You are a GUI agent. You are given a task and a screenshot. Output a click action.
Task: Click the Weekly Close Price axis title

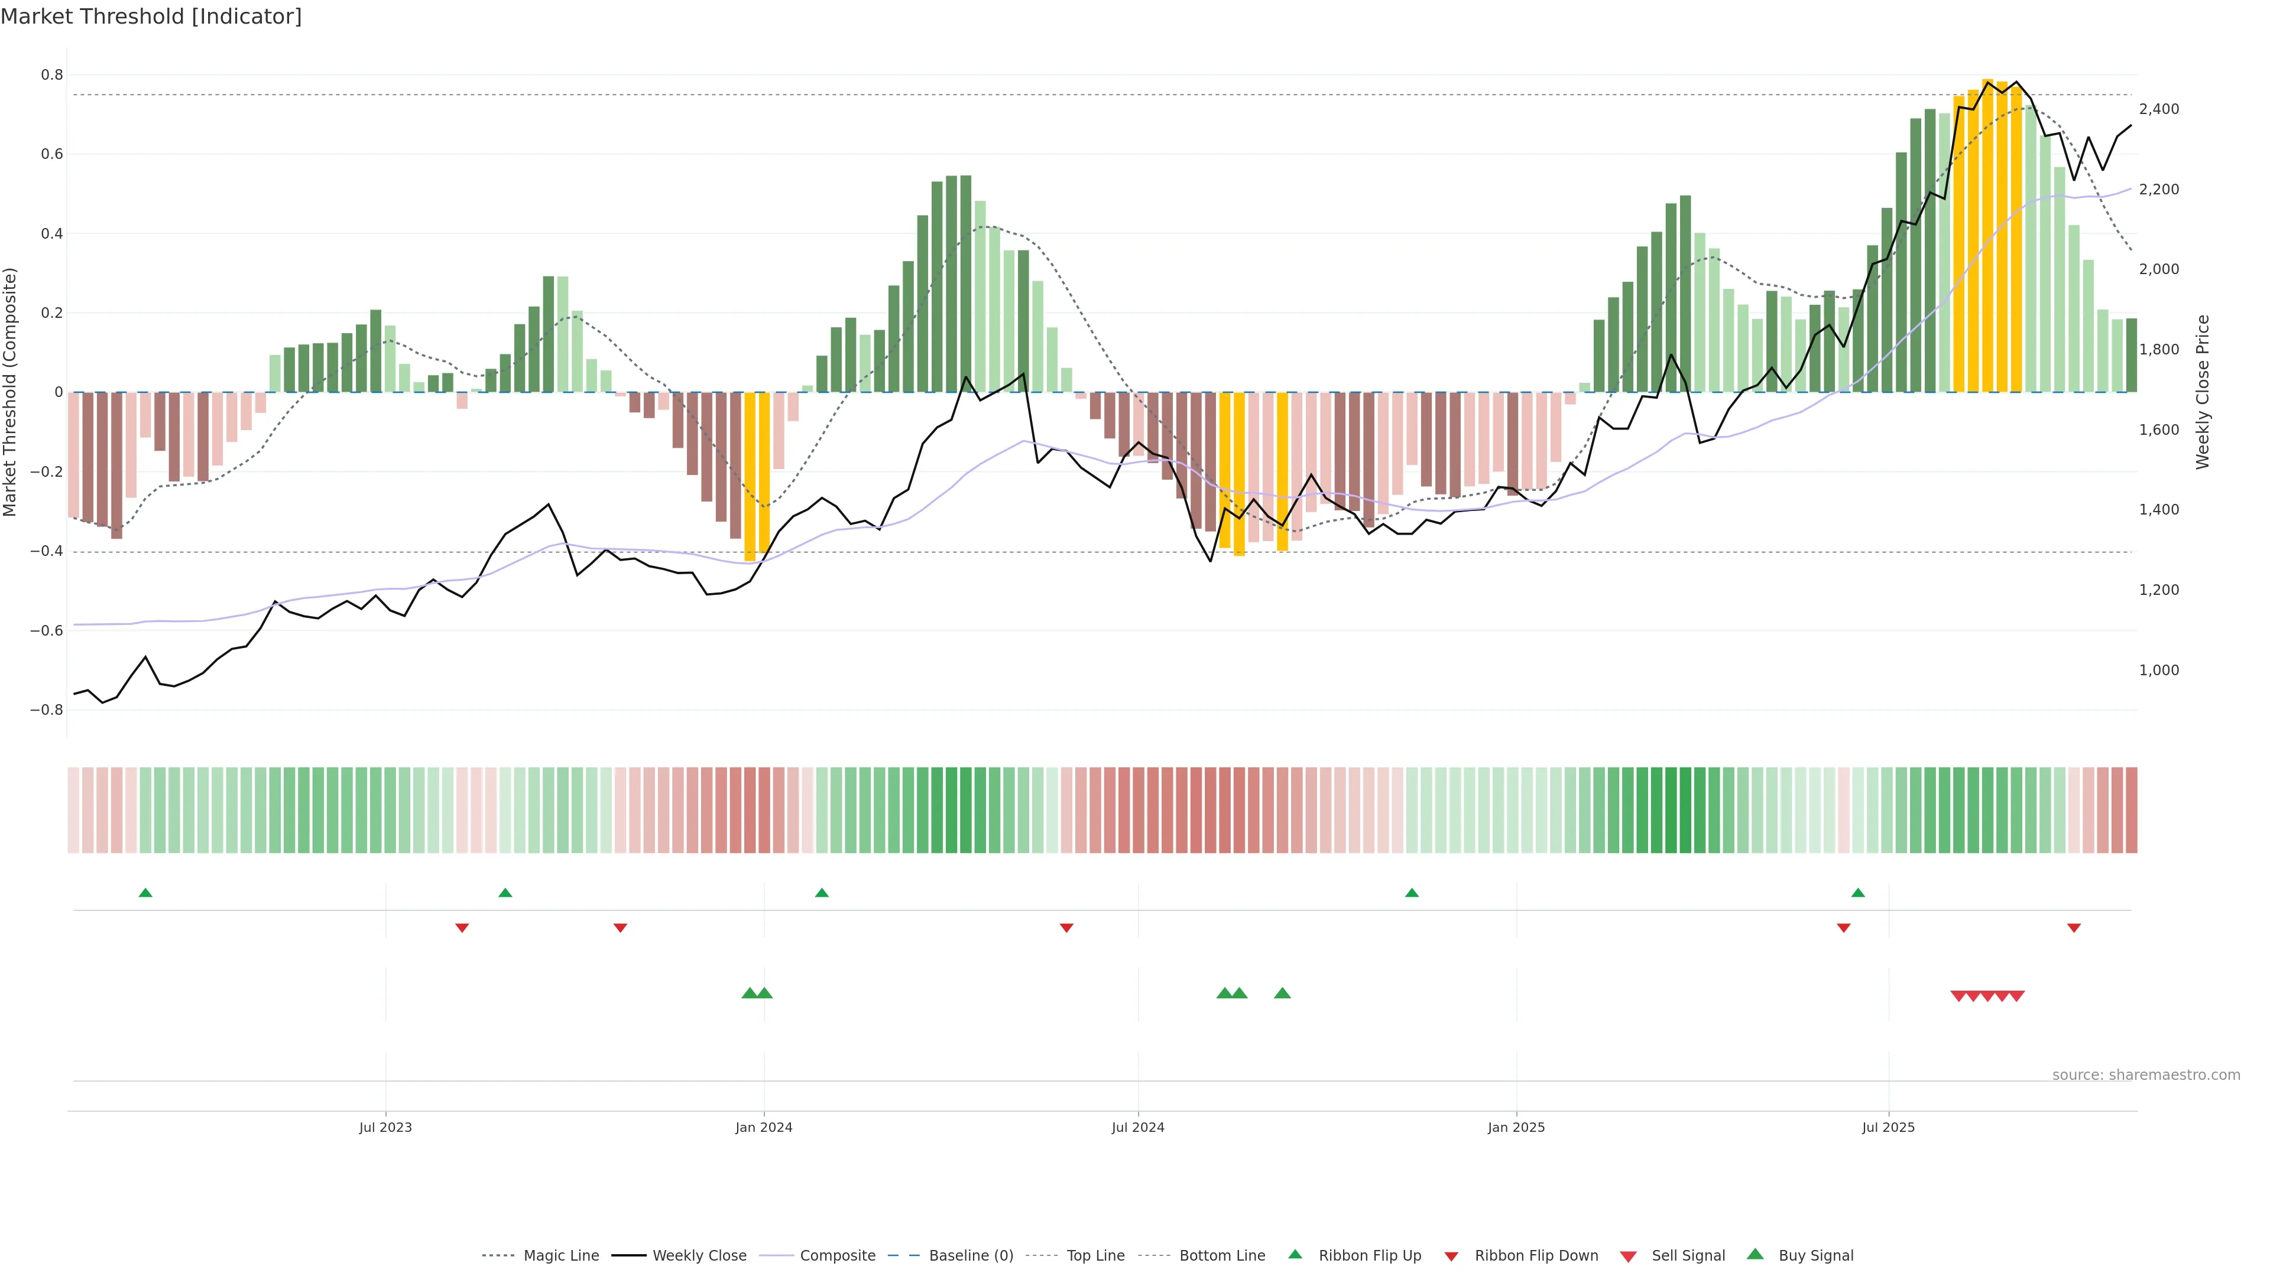(x=2202, y=392)
